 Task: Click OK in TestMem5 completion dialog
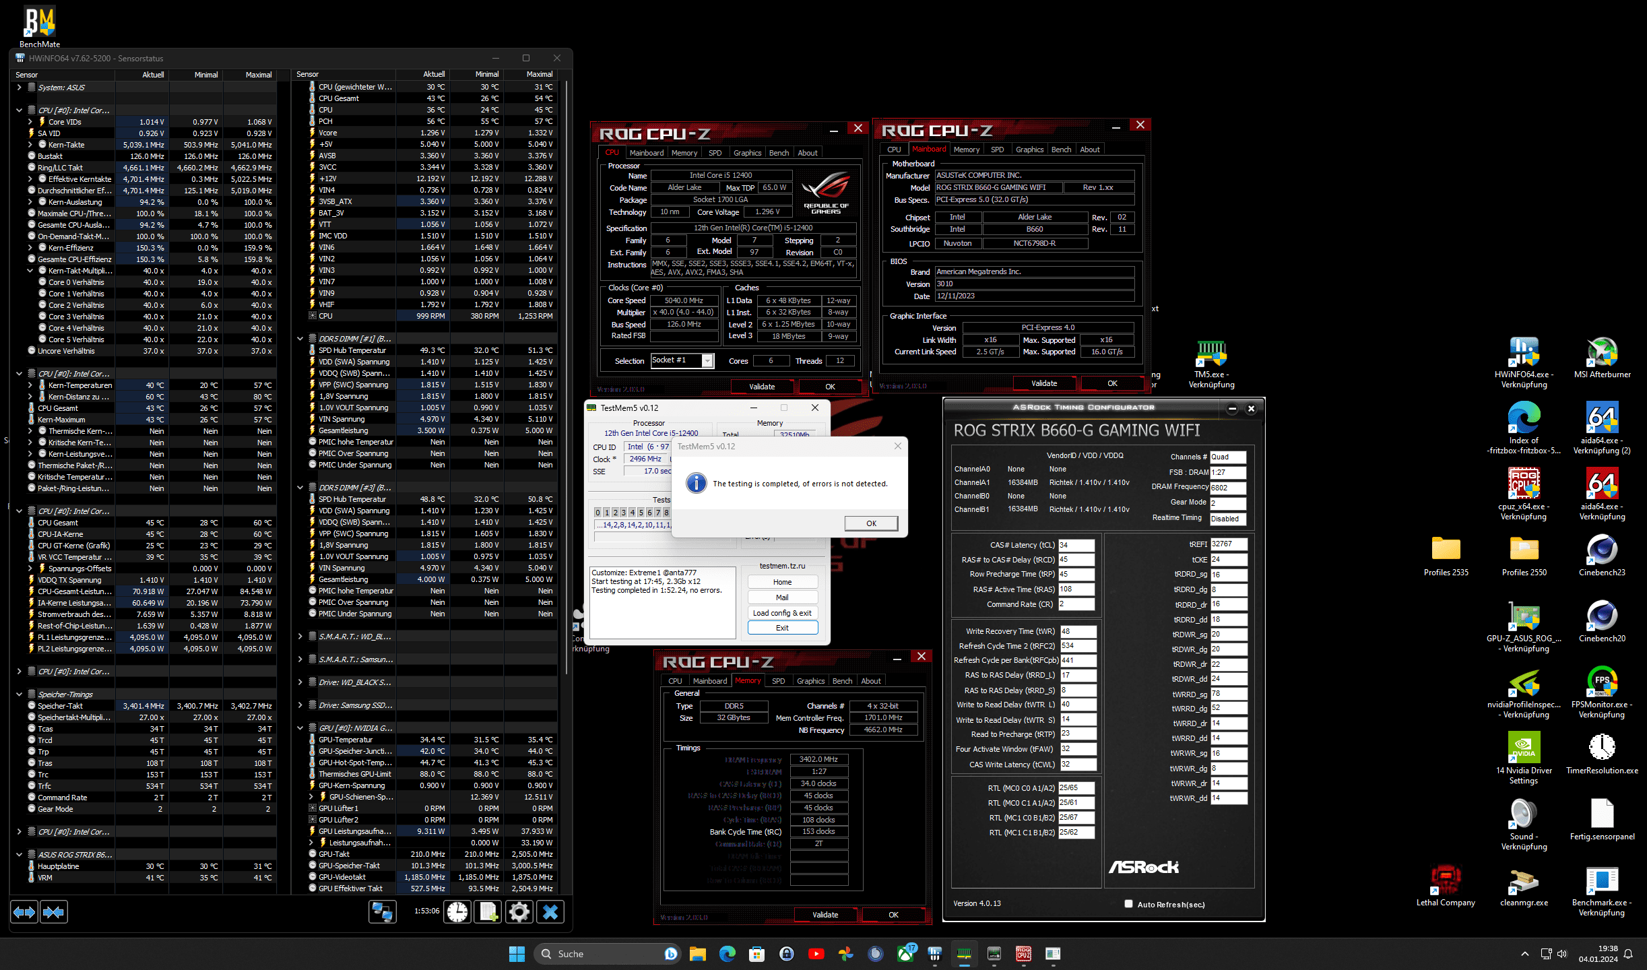coord(871,523)
